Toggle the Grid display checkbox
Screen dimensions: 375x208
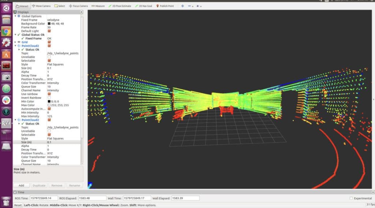click(x=49, y=42)
